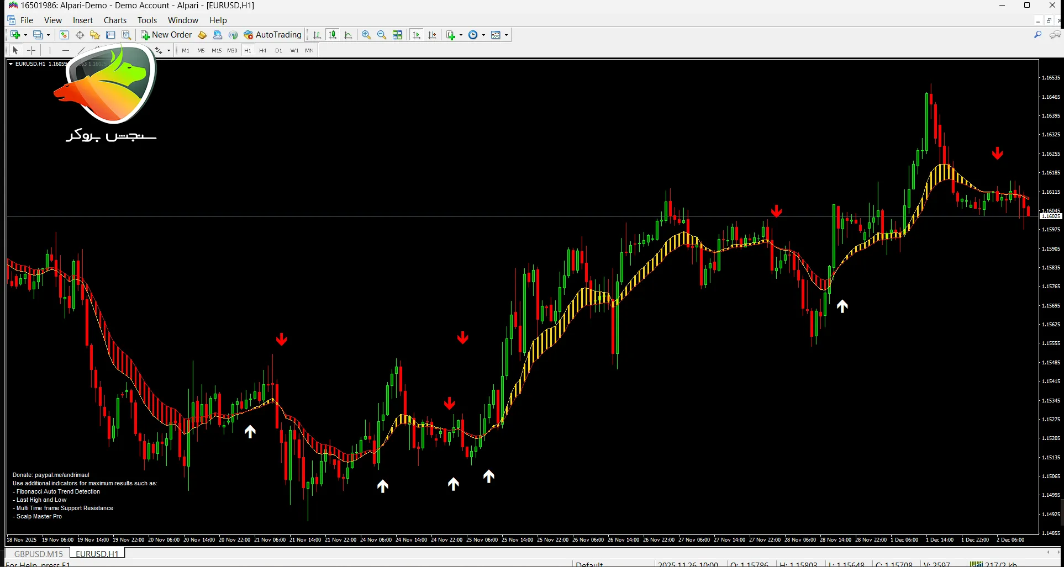Click the New Order button
The image size is (1064, 567).
[x=166, y=35]
